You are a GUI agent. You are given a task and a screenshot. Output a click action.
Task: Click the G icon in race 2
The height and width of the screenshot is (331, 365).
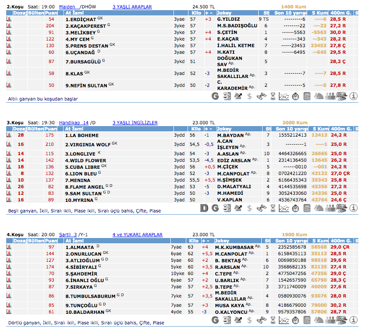click(x=215, y=96)
